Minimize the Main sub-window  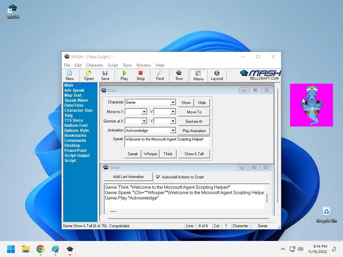click(244, 90)
